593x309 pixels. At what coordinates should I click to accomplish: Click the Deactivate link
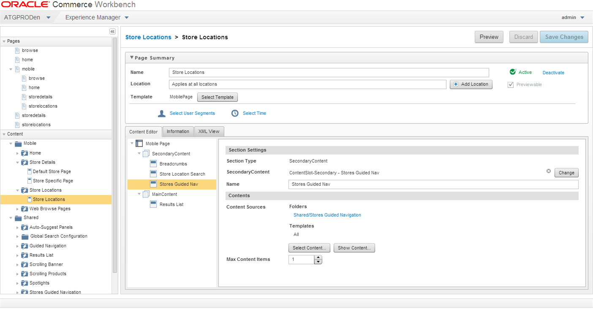[553, 73]
